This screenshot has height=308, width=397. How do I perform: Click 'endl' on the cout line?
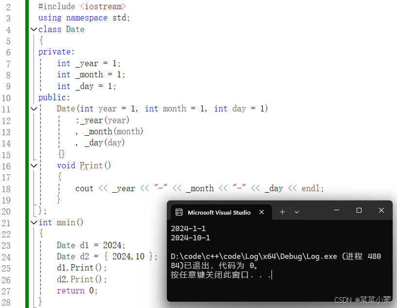311,188
